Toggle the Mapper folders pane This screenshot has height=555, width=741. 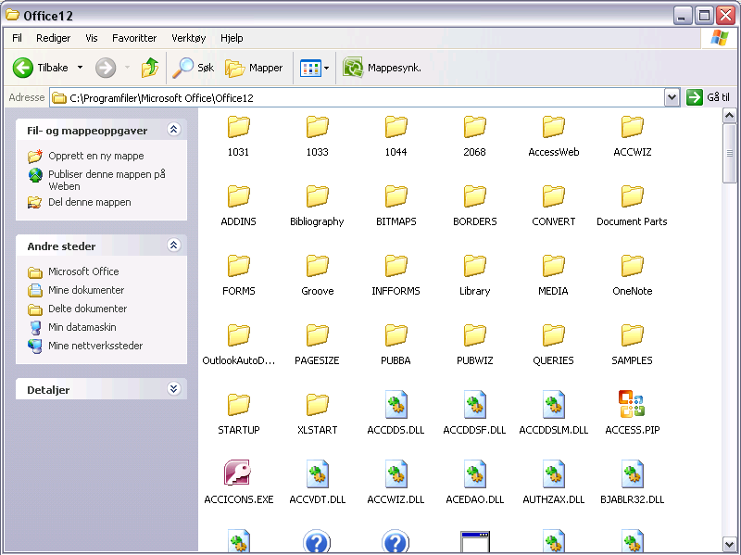click(x=255, y=68)
